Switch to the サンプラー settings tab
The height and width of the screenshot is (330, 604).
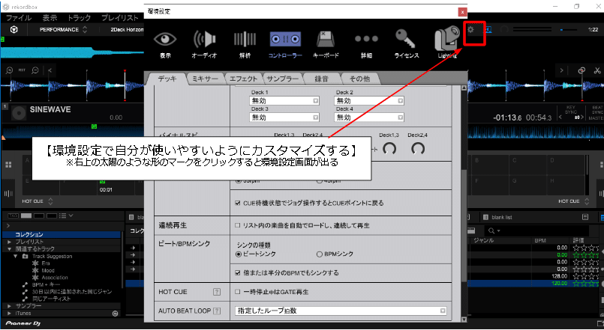283,79
